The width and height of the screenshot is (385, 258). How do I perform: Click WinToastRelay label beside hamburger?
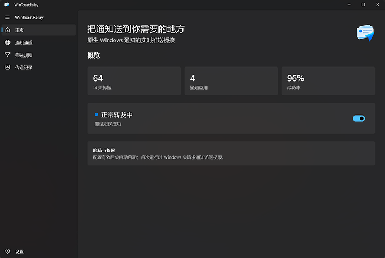coord(29,17)
